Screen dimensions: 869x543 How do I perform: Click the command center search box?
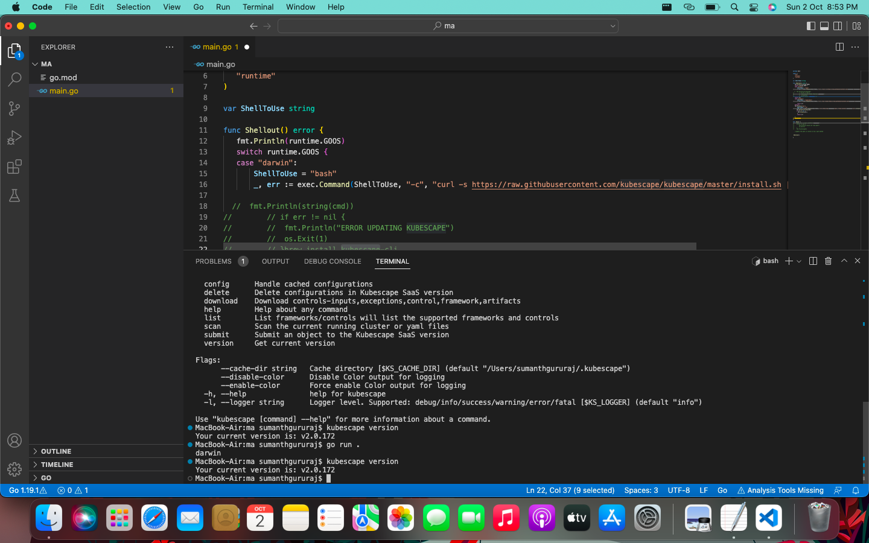point(448,26)
